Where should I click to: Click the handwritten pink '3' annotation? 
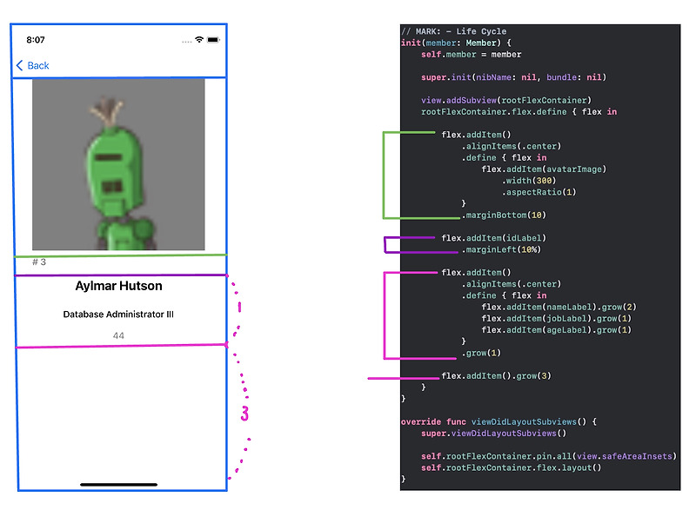pos(245,414)
